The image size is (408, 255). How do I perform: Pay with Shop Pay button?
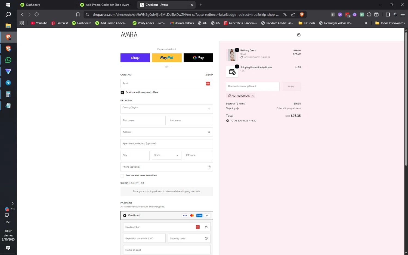tap(135, 58)
